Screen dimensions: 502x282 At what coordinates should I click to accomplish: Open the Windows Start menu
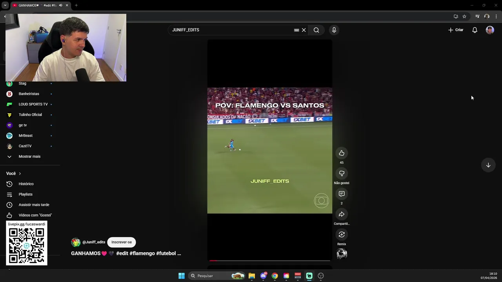pos(182,276)
